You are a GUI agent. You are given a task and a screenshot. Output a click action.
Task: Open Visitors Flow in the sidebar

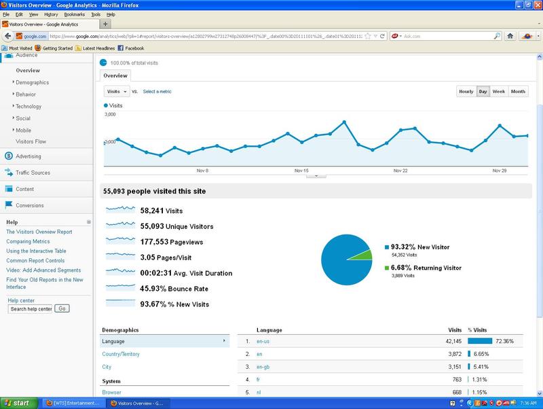point(31,141)
